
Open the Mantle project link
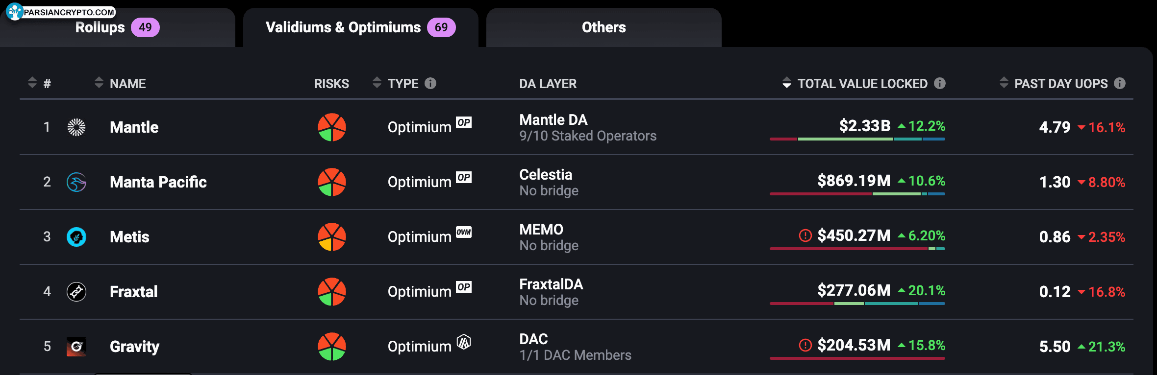tap(134, 127)
